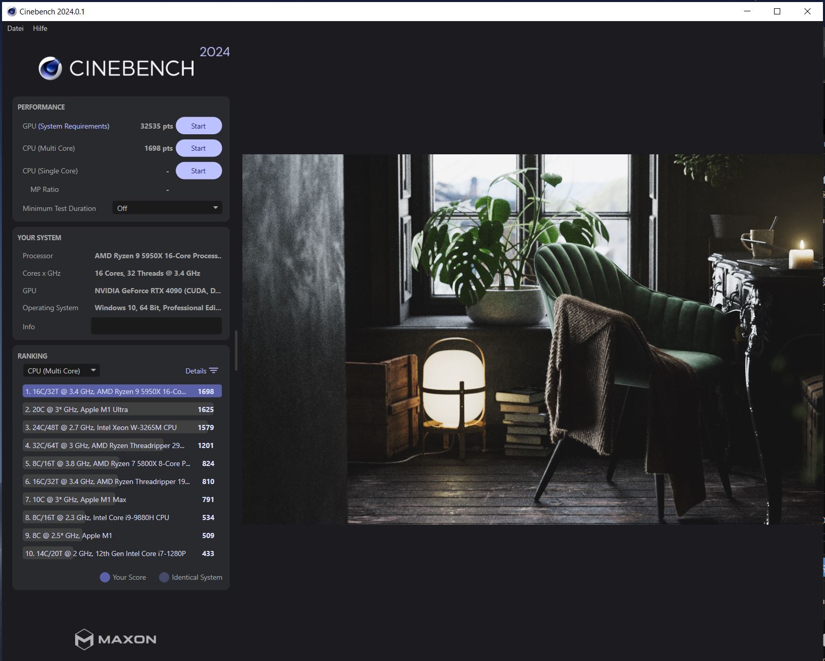The image size is (825, 661).
Task: Click the GPU score 32535 pts
Action: click(156, 126)
